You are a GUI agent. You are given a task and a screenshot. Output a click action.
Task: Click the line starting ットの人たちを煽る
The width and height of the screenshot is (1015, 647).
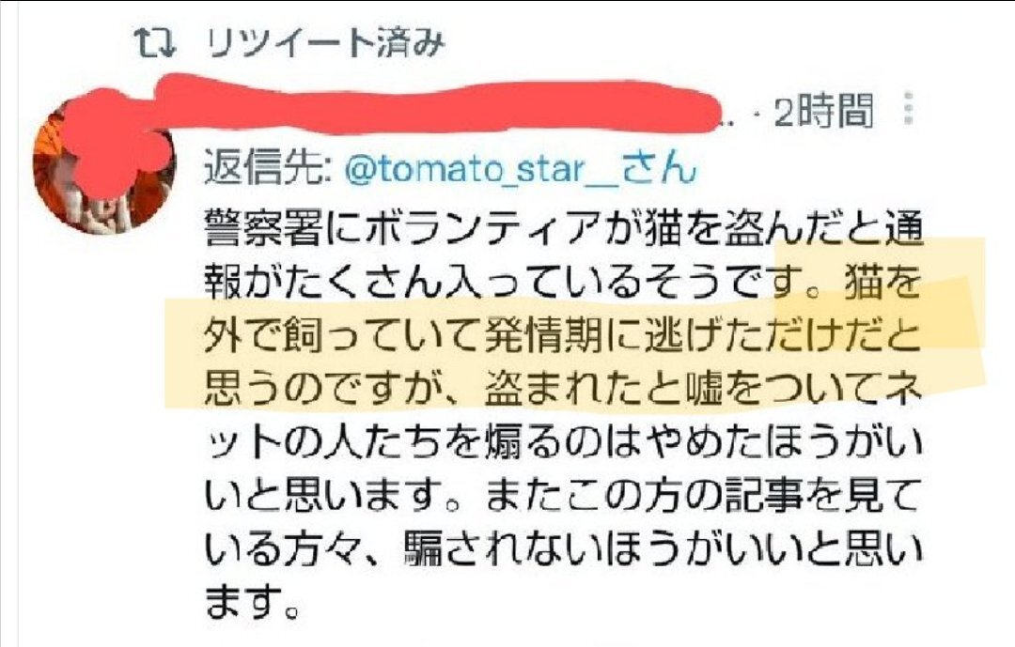point(563,445)
